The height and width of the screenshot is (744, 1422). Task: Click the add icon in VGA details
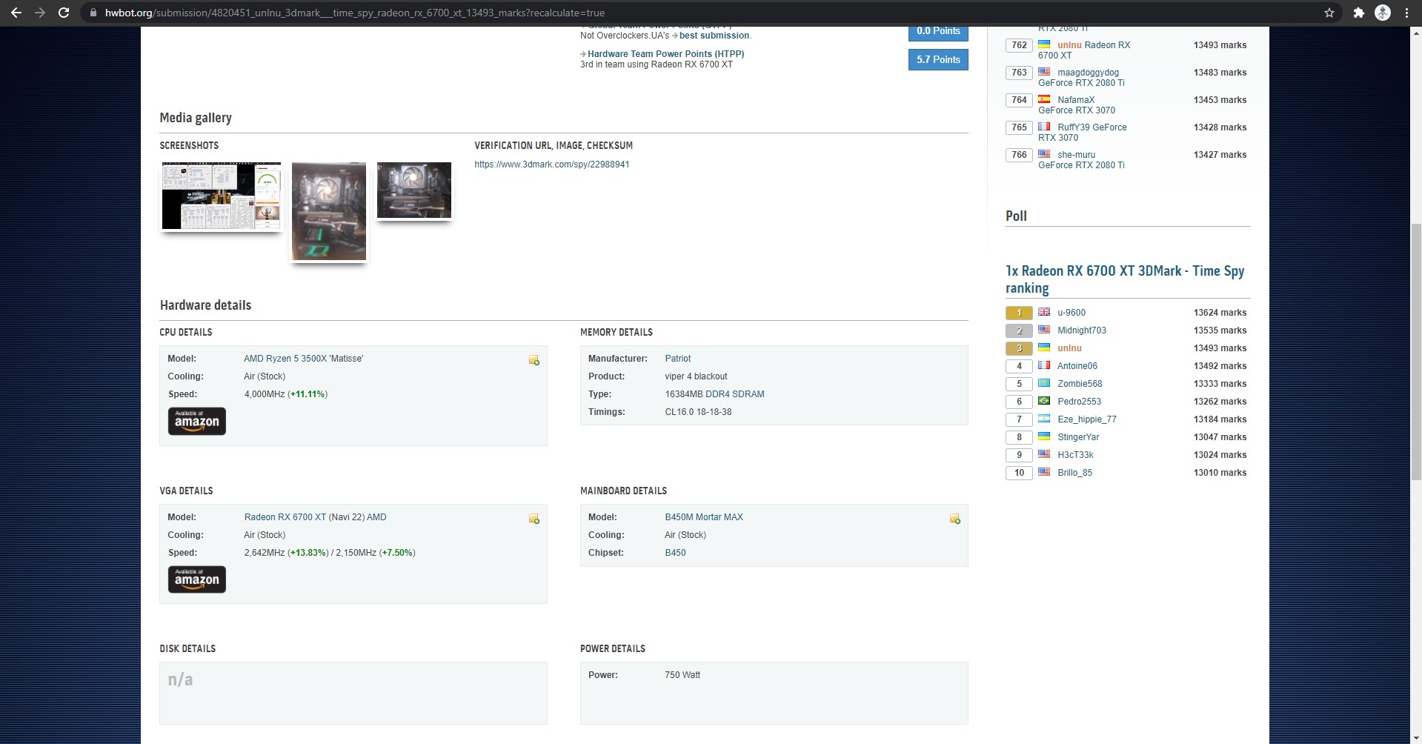(x=534, y=519)
